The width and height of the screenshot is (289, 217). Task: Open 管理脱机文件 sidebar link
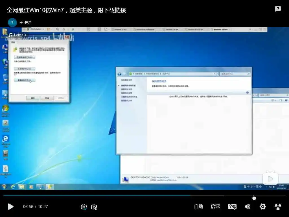point(126,101)
